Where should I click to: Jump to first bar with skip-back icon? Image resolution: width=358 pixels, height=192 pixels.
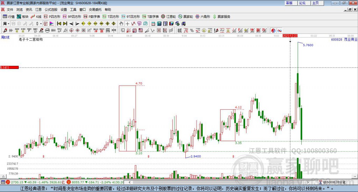pos(59,24)
